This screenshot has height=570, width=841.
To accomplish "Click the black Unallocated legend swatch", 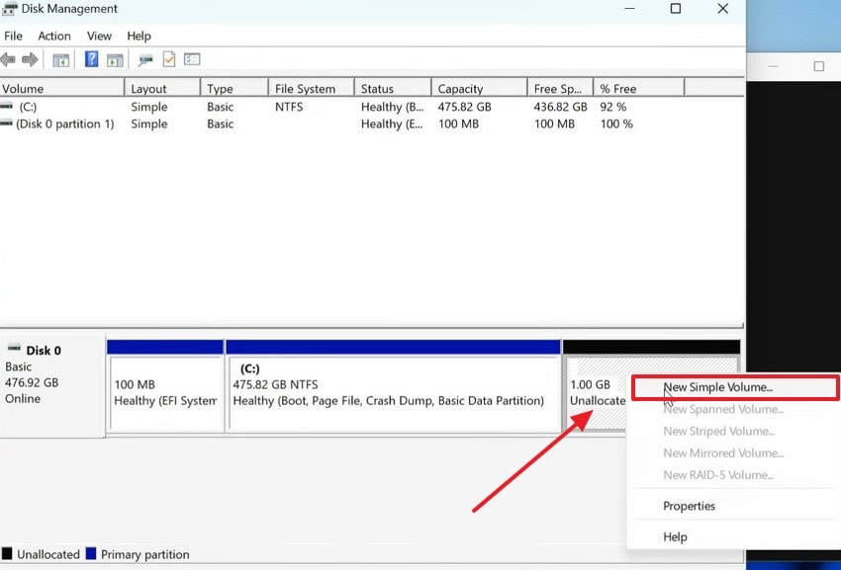I will [x=7, y=553].
